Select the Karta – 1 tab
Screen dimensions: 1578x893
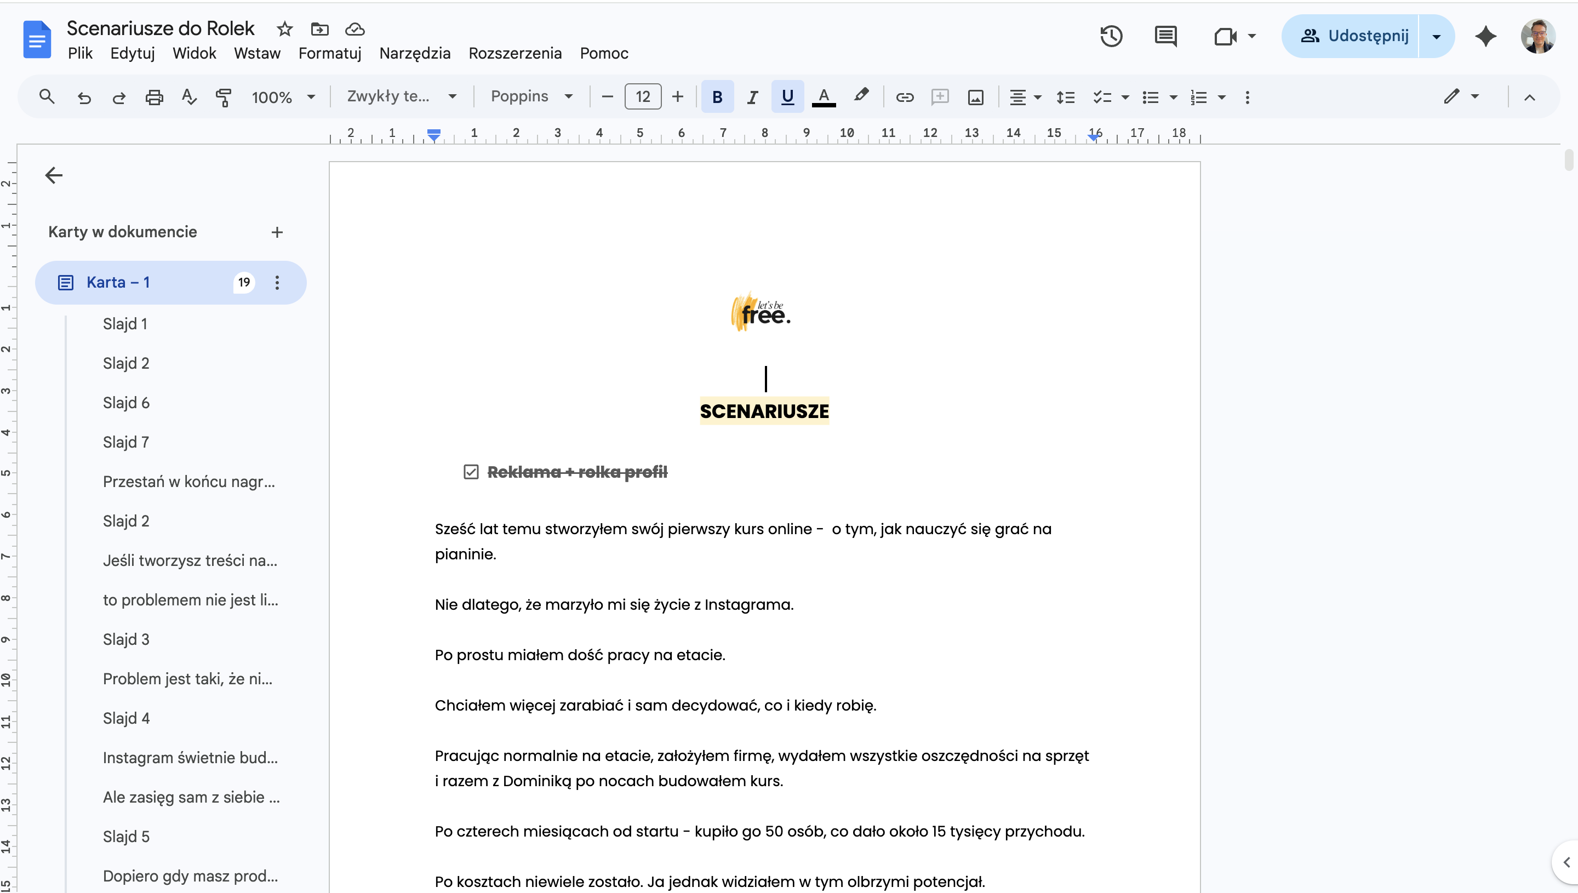click(x=170, y=282)
